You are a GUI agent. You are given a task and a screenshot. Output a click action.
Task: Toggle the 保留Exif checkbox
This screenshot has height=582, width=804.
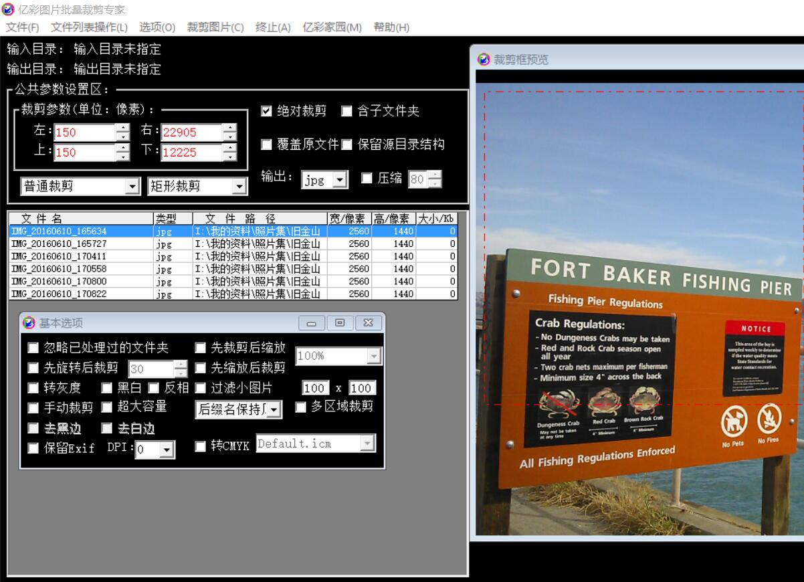[x=33, y=448]
